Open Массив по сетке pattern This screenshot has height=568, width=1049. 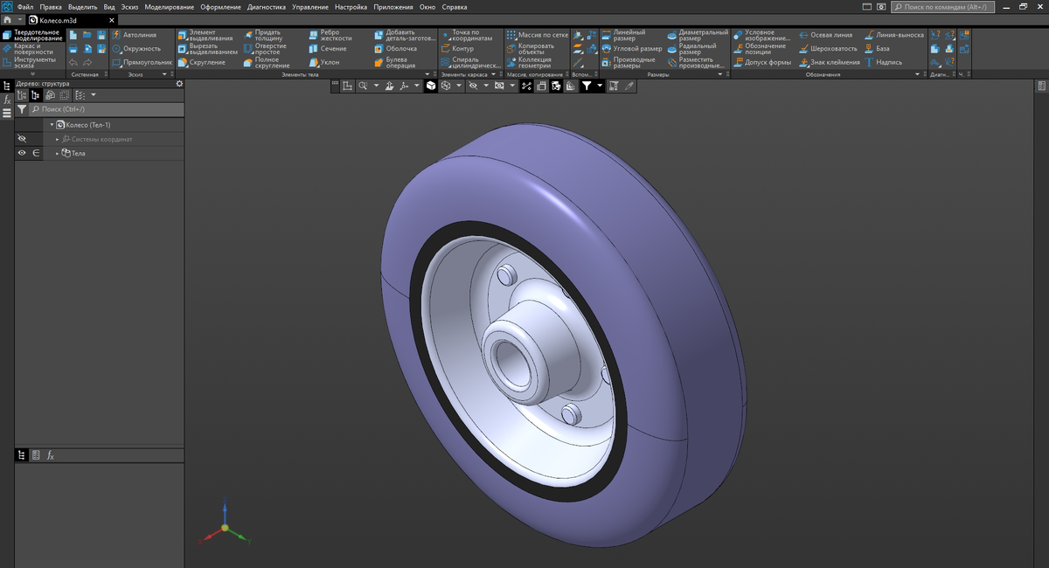537,35
